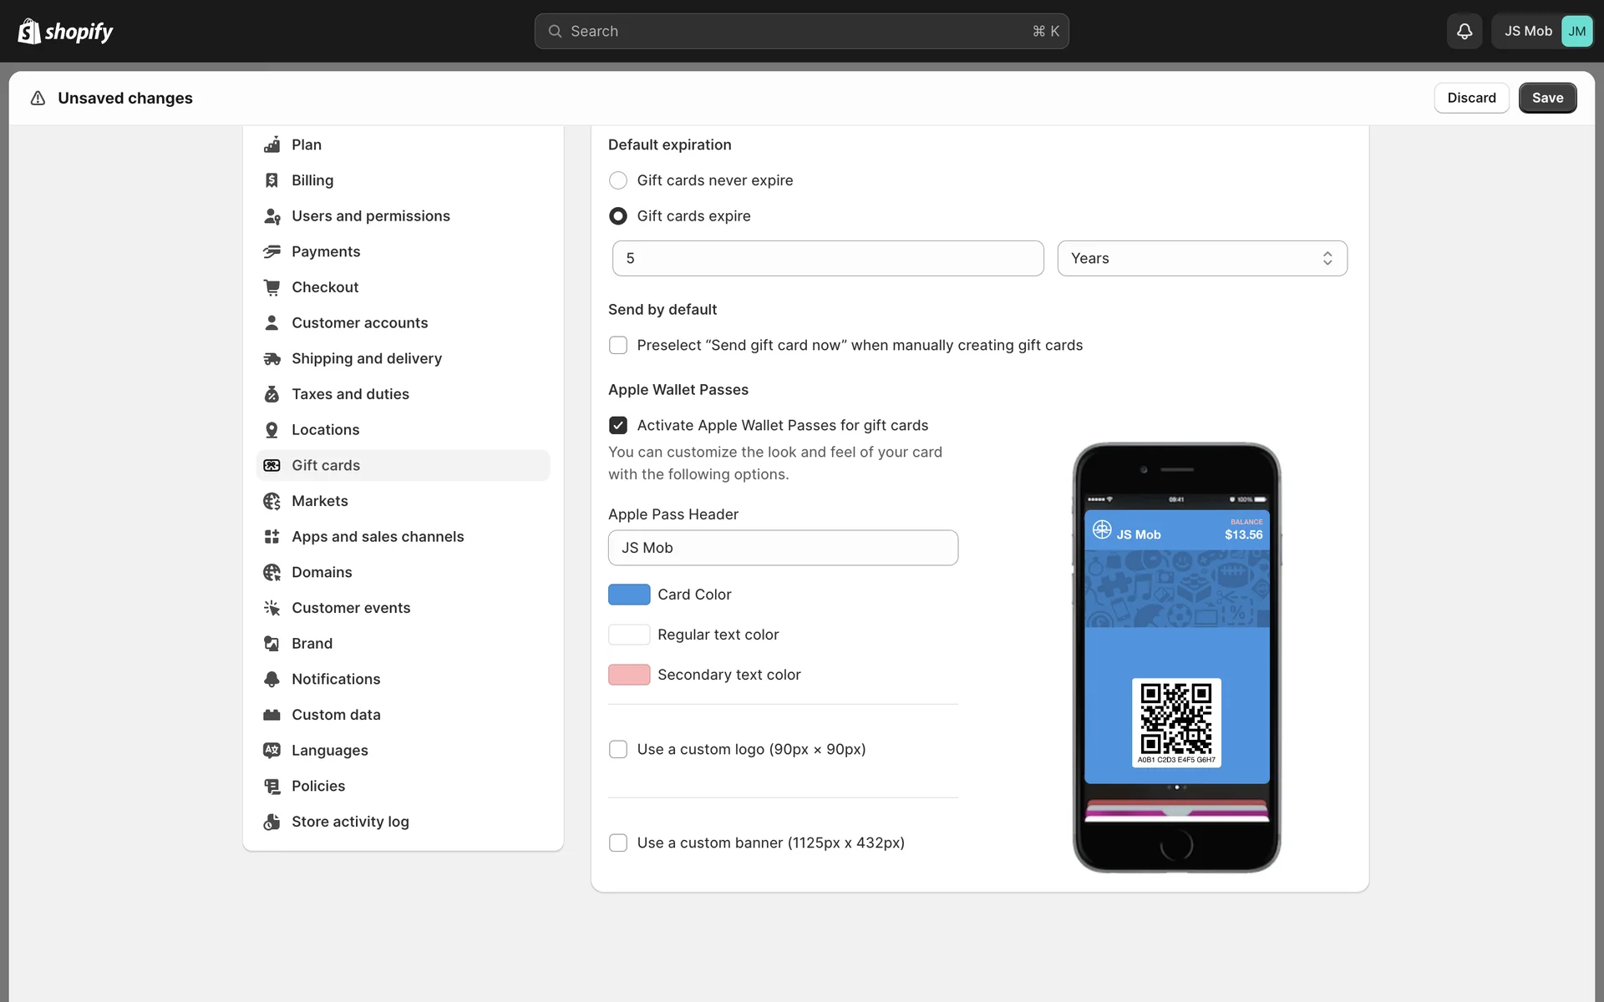The width and height of the screenshot is (1604, 1002).
Task: Open the Years expiration unit dropdown
Action: point(1201,258)
